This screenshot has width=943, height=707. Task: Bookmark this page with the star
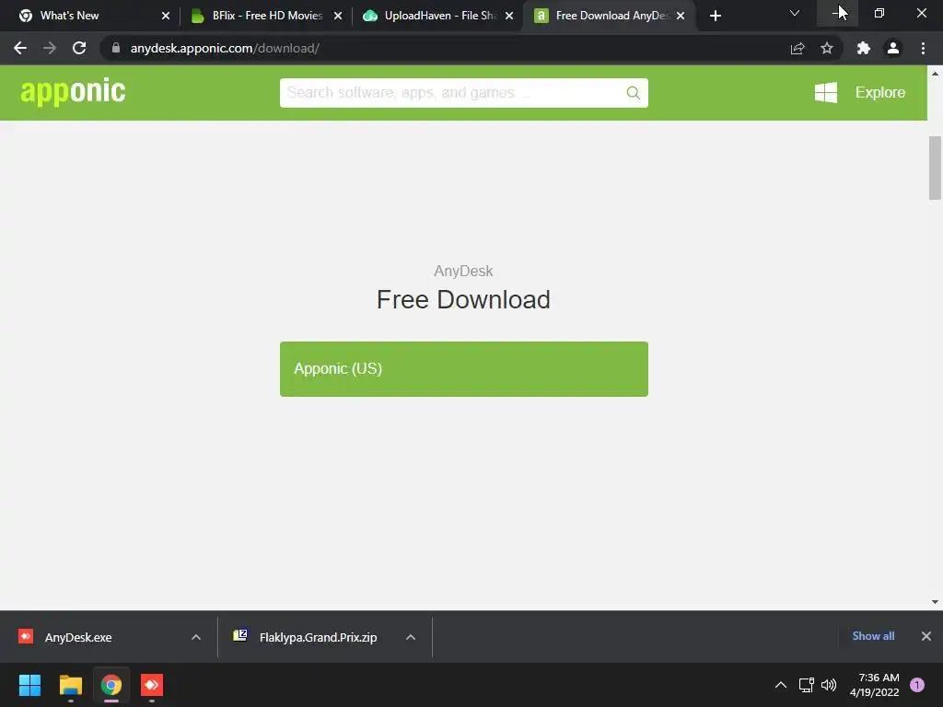(x=827, y=48)
